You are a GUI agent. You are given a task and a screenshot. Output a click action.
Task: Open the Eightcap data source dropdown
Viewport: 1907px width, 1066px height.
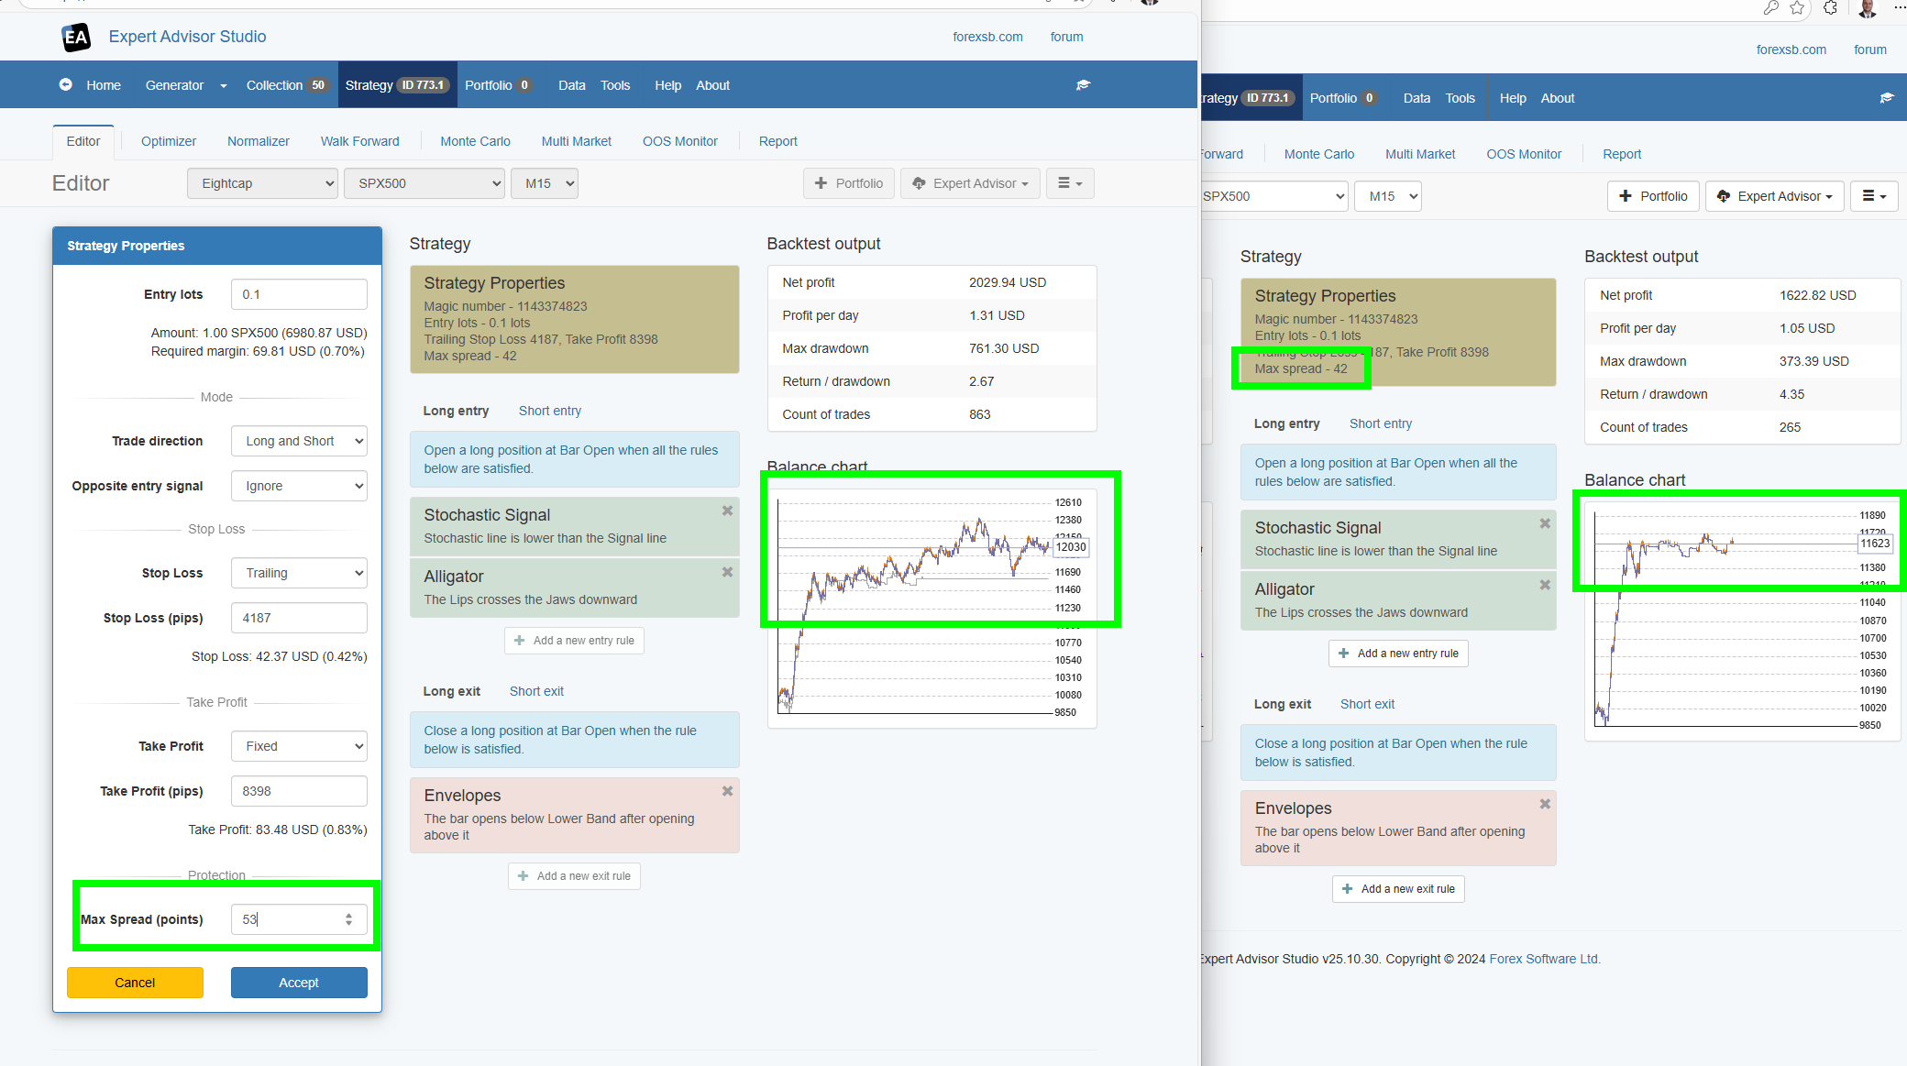(x=262, y=183)
